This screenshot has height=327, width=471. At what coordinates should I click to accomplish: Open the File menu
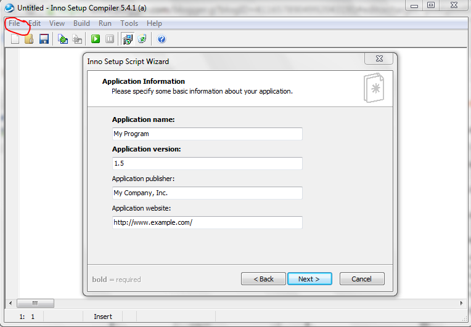point(14,23)
